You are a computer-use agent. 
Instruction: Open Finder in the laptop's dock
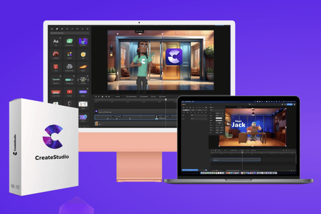pyautogui.click(x=201, y=173)
